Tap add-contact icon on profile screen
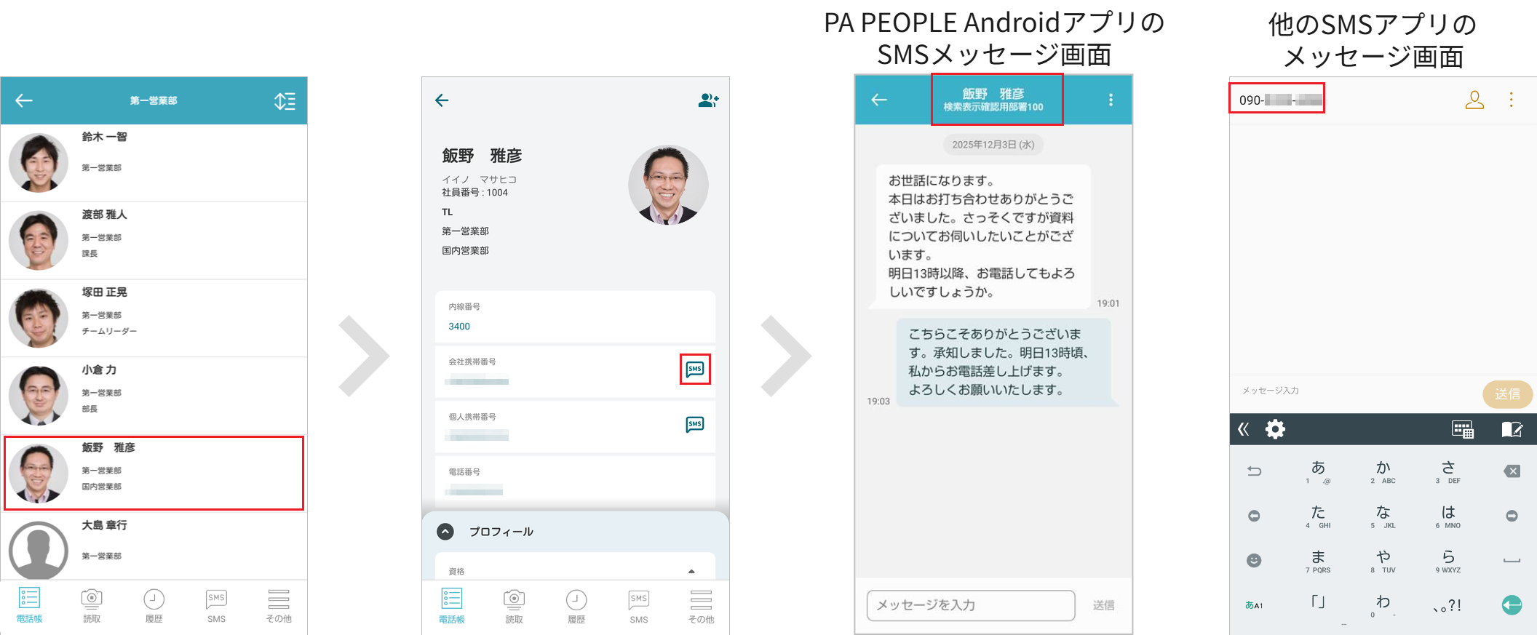The height and width of the screenshot is (635, 1537). coord(708,100)
